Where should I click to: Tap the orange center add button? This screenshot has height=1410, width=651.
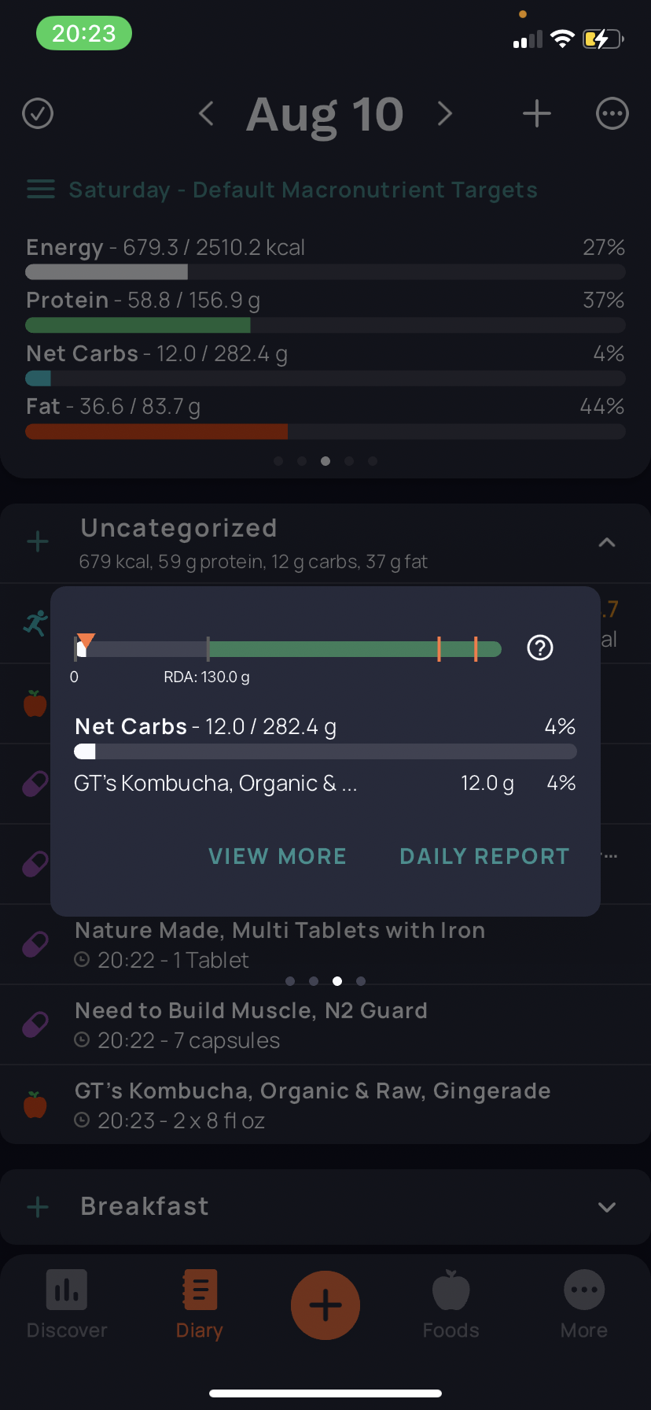point(325,1305)
